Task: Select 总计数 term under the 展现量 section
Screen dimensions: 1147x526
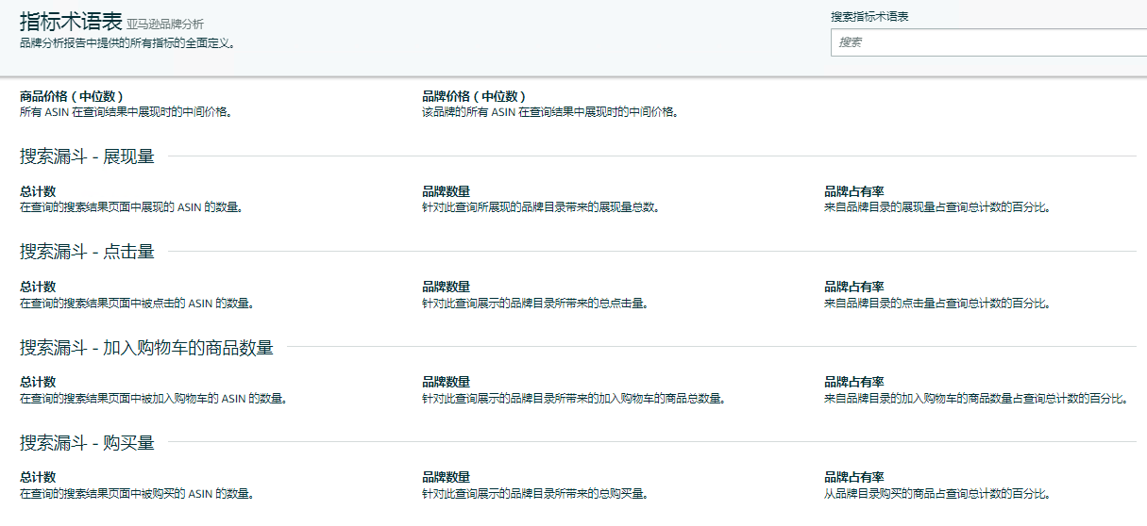Action: coord(38,191)
